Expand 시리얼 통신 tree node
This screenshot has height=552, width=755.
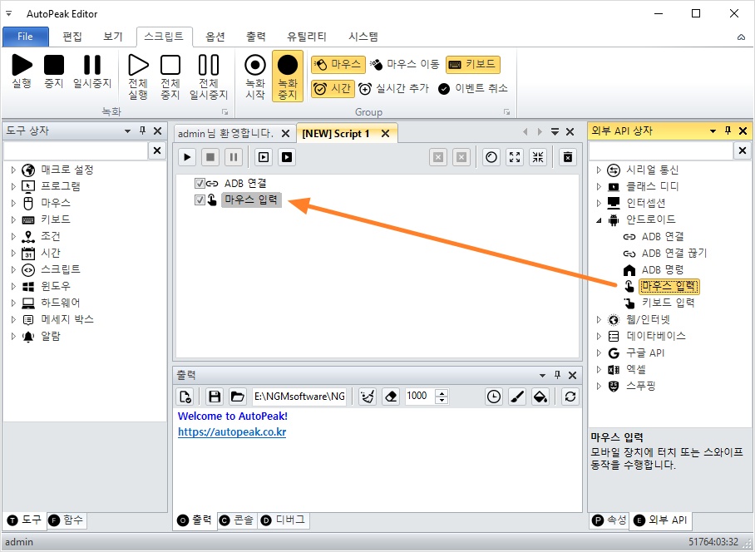click(599, 170)
